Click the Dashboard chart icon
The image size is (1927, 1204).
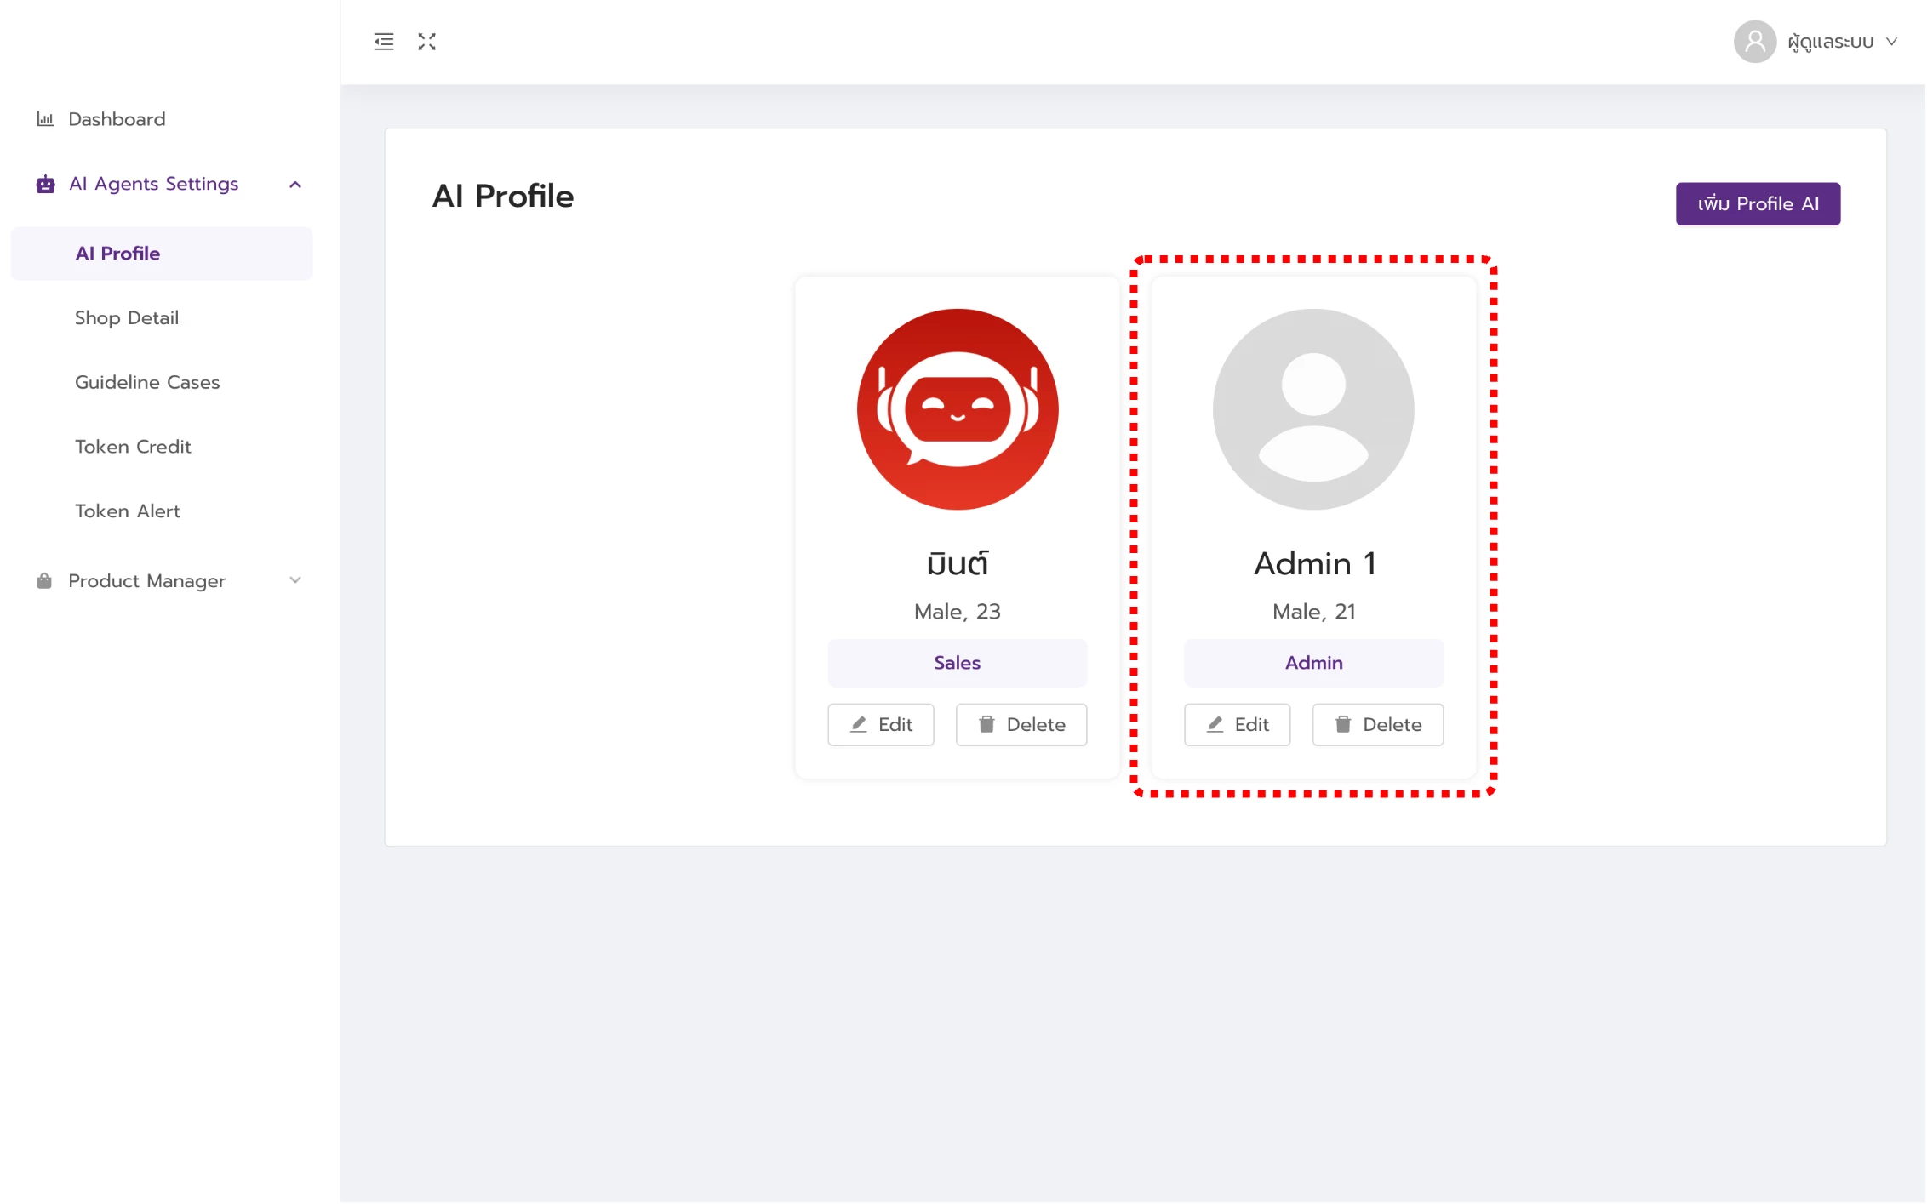pos(45,119)
